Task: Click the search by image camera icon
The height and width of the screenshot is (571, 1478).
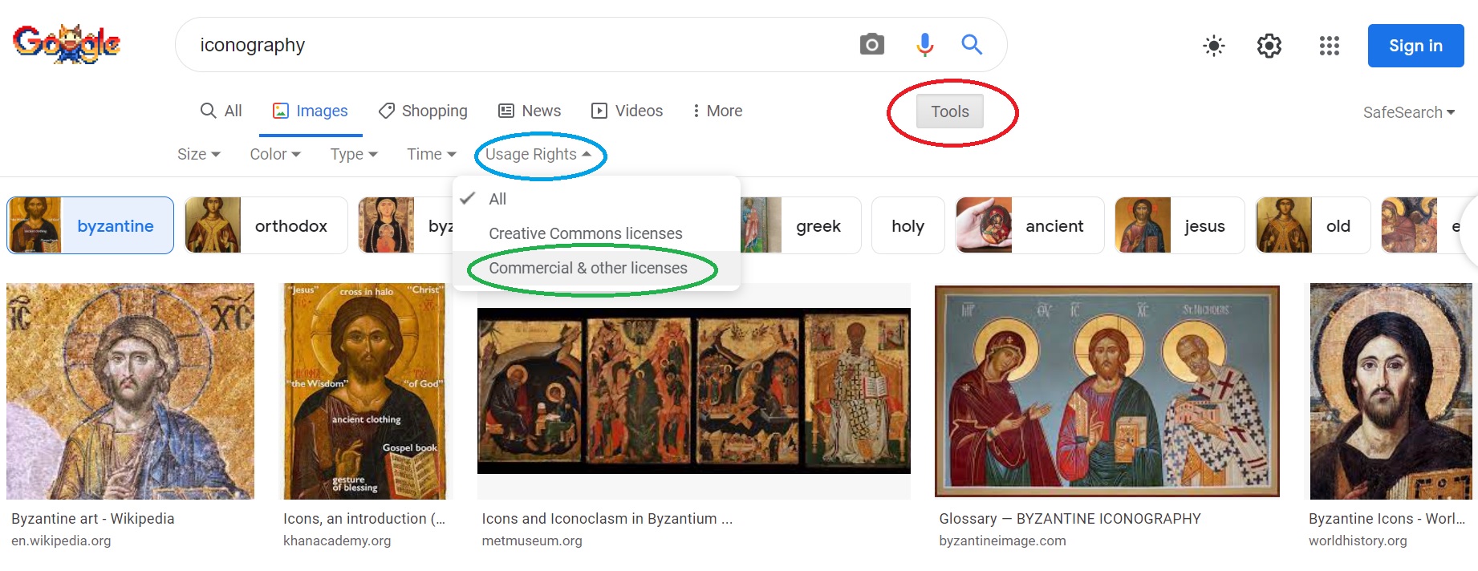Action: 871,45
